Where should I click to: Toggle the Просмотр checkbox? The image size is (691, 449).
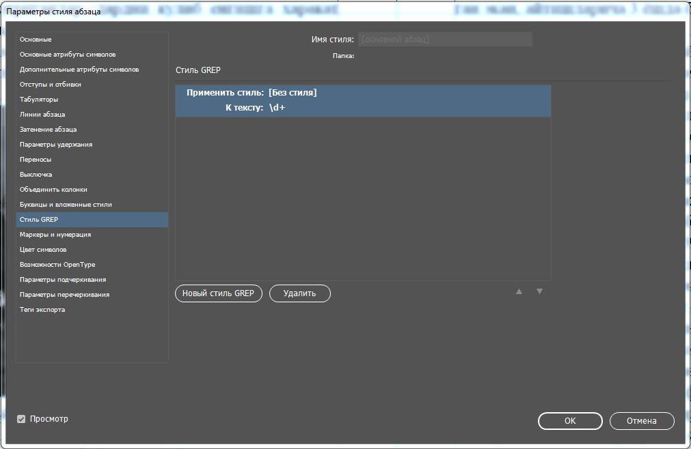click(21, 419)
